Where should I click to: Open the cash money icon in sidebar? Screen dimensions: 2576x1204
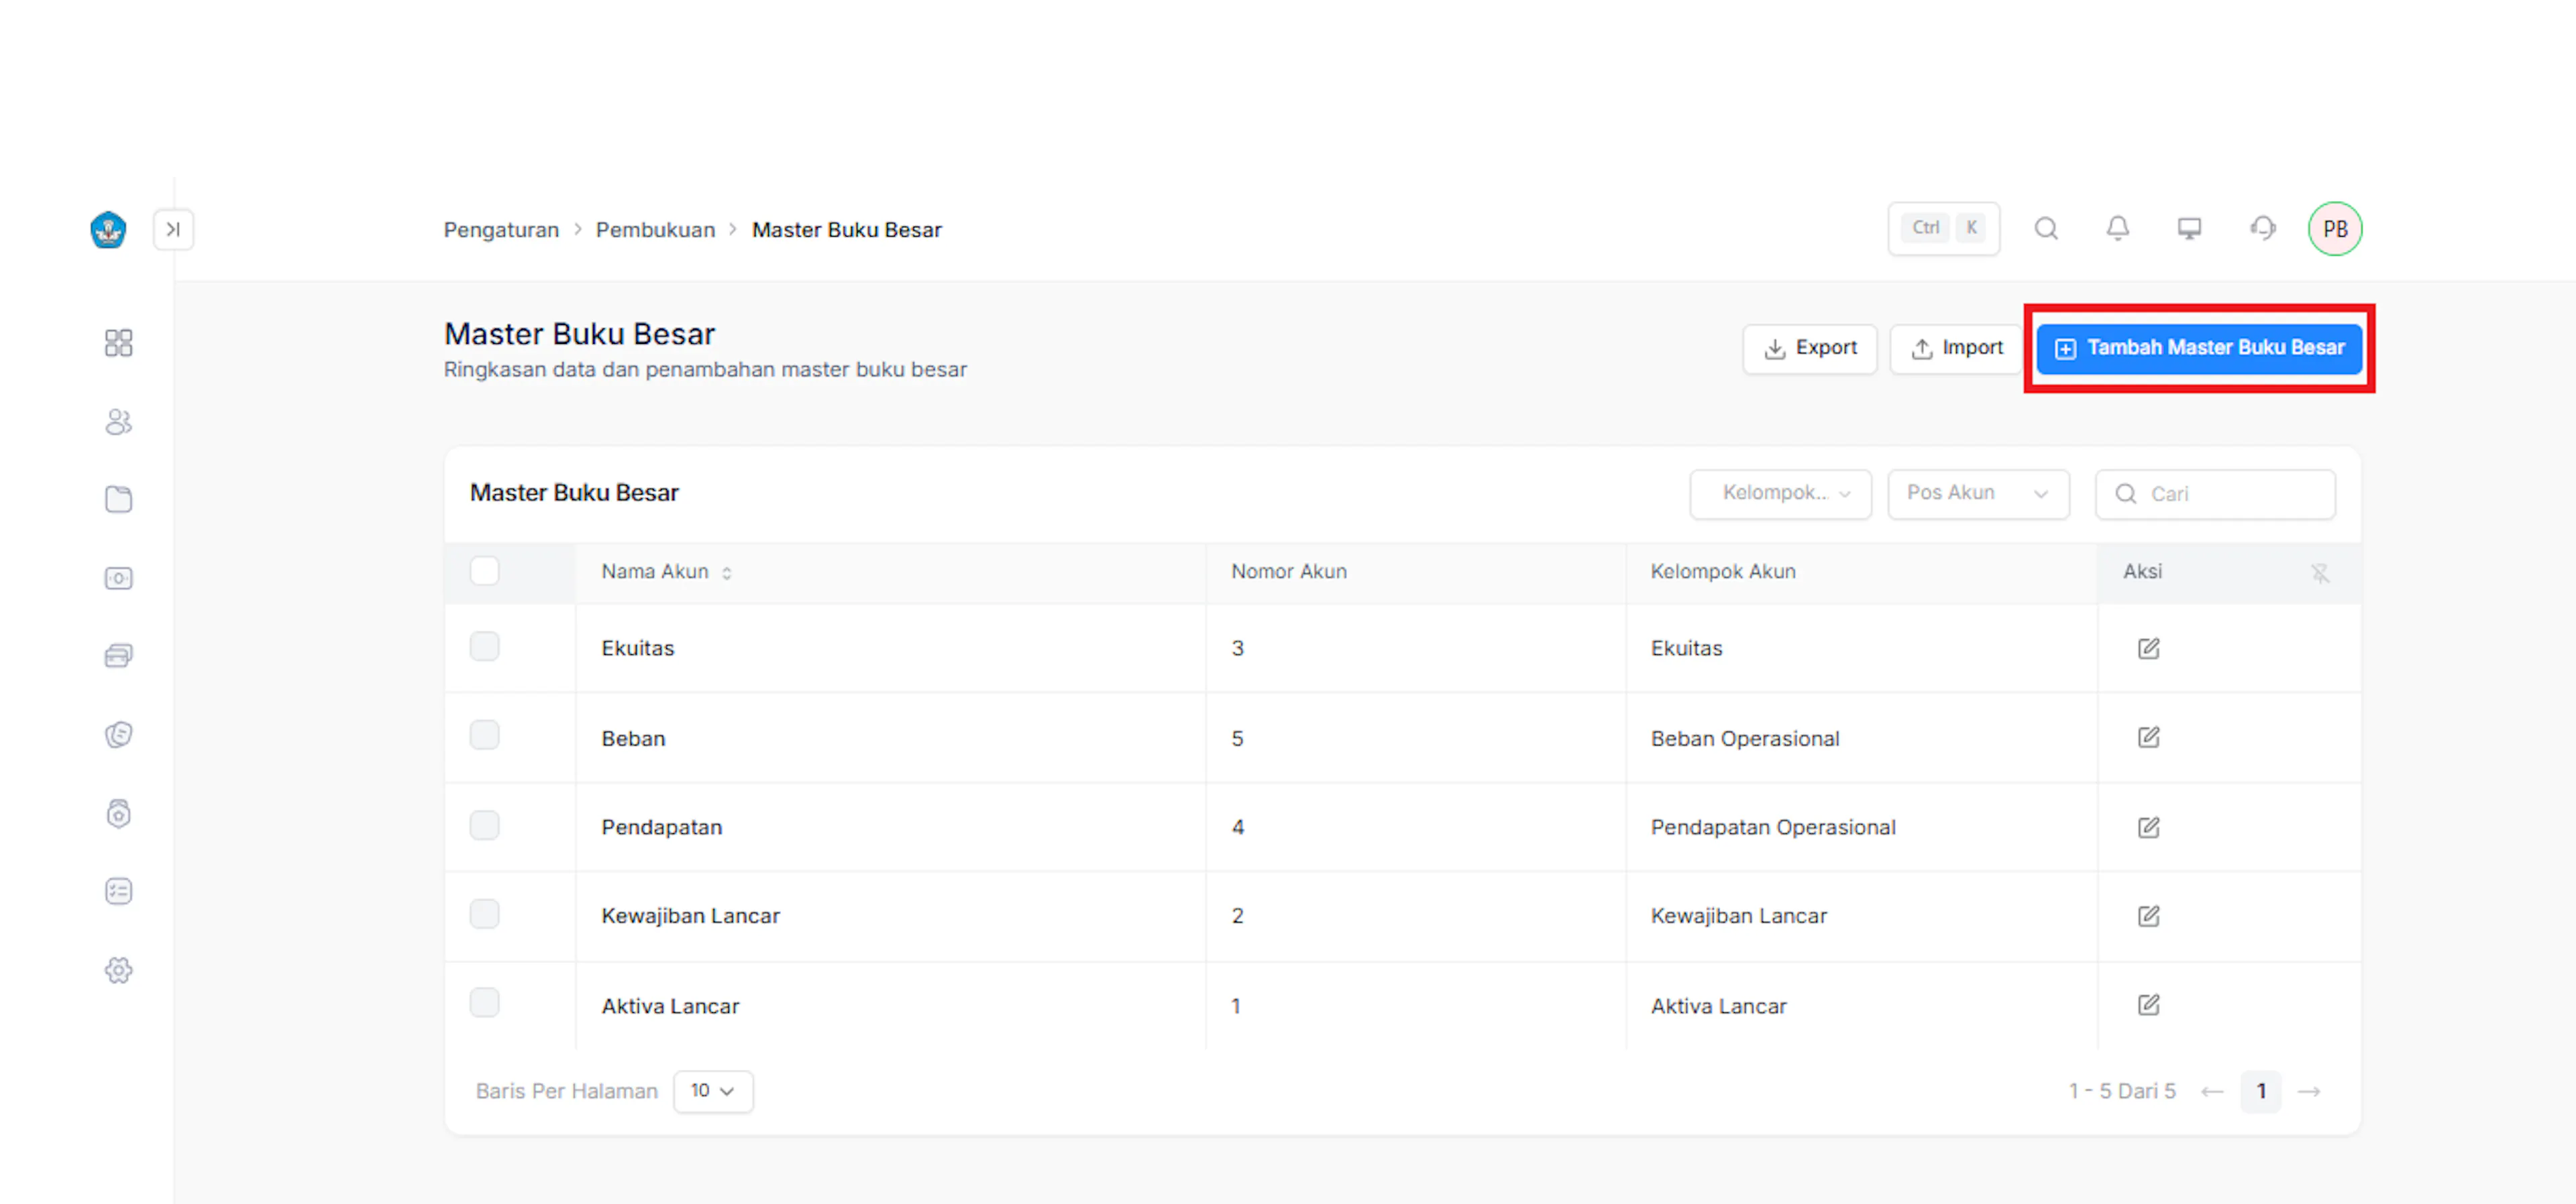118,579
